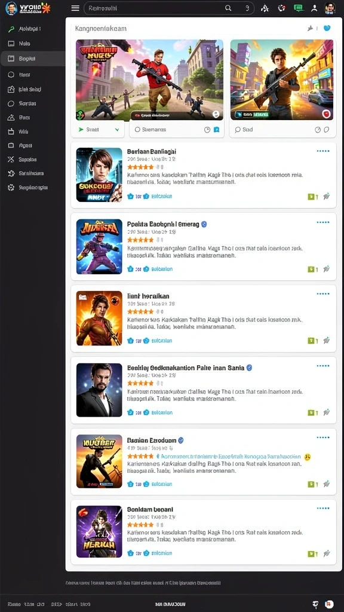Click the green icon beside the first sidebar entry
The height and width of the screenshot is (612, 344).
11,29
